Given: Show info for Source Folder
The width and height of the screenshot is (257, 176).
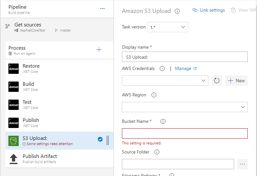Looking at the screenshot, I should coord(157,152).
